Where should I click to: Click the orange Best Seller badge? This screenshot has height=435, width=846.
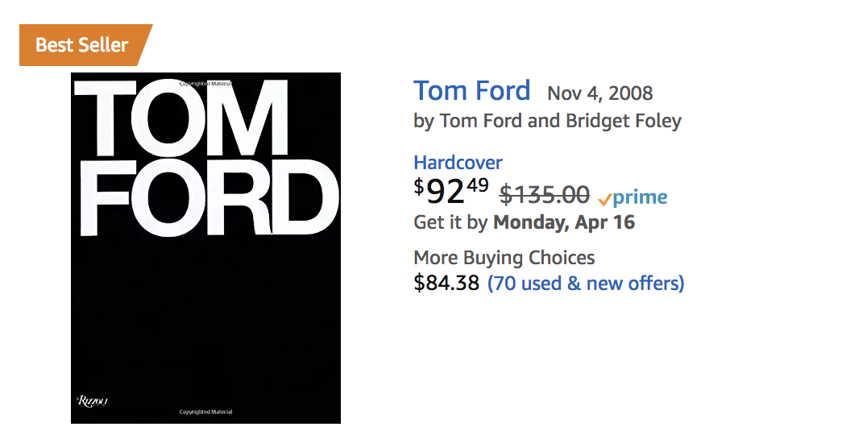(x=84, y=45)
